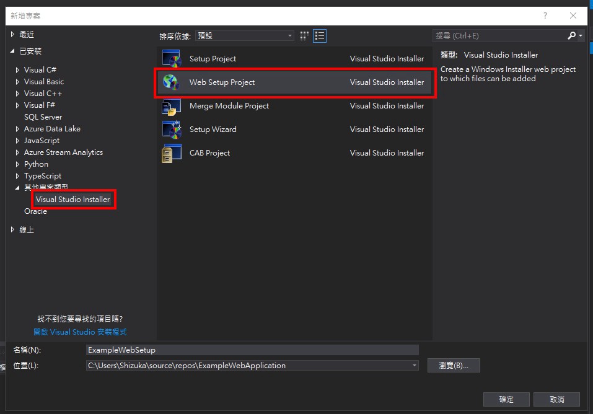Switch templates to small icons view

pos(304,35)
